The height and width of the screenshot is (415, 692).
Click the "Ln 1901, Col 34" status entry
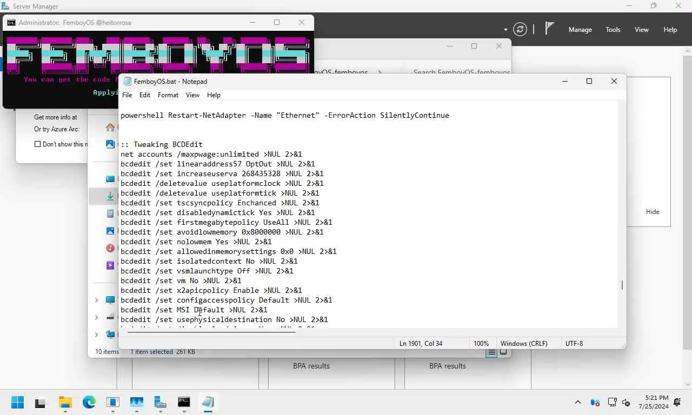[x=421, y=344]
